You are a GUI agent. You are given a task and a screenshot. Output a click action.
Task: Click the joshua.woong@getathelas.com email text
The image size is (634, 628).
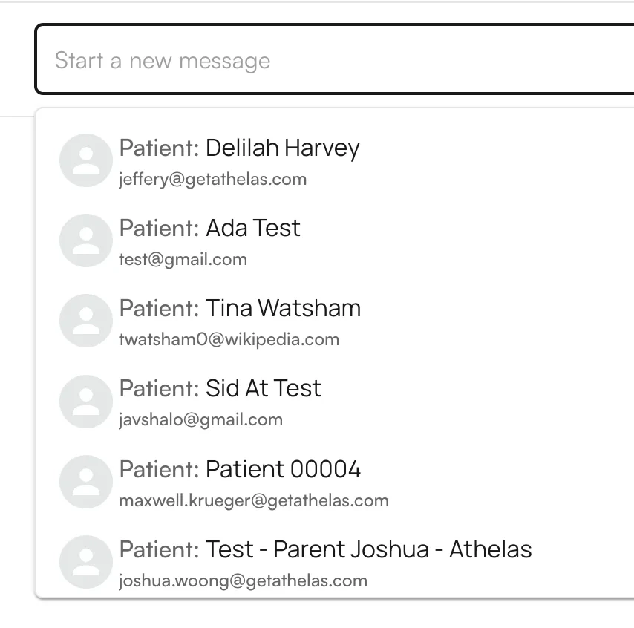click(x=243, y=580)
